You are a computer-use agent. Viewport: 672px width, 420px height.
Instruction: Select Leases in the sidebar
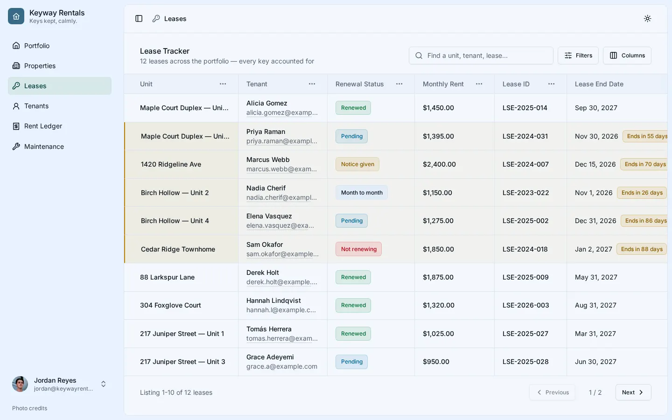tap(60, 86)
